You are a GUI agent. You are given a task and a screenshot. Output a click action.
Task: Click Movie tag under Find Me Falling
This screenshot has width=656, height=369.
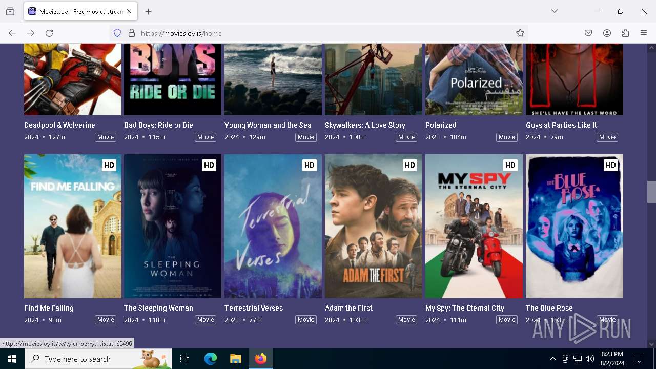pos(106,320)
